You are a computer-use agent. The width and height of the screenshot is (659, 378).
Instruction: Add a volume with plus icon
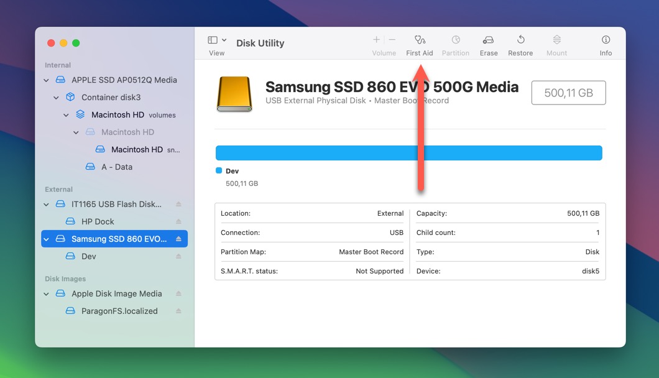[x=376, y=40]
